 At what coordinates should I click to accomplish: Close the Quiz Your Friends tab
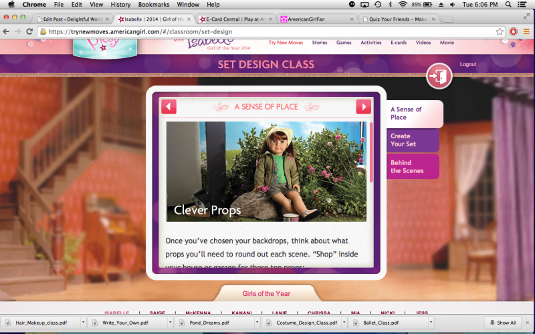[433, 19]
